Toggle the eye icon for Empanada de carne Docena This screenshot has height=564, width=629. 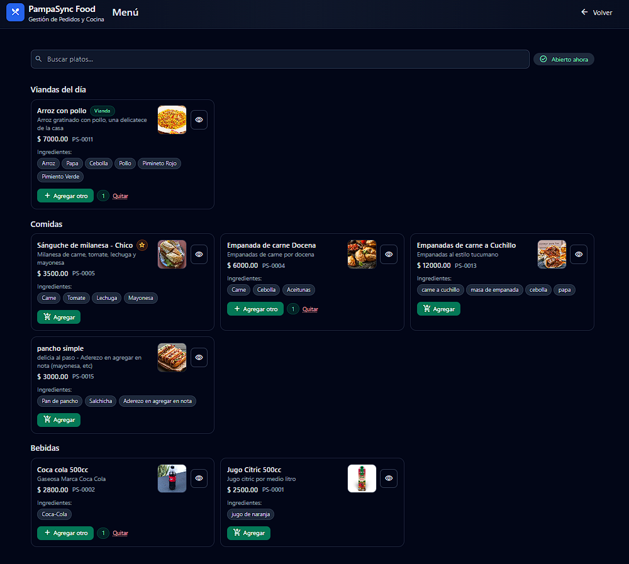pyautogui.click(x=389, y=254)
